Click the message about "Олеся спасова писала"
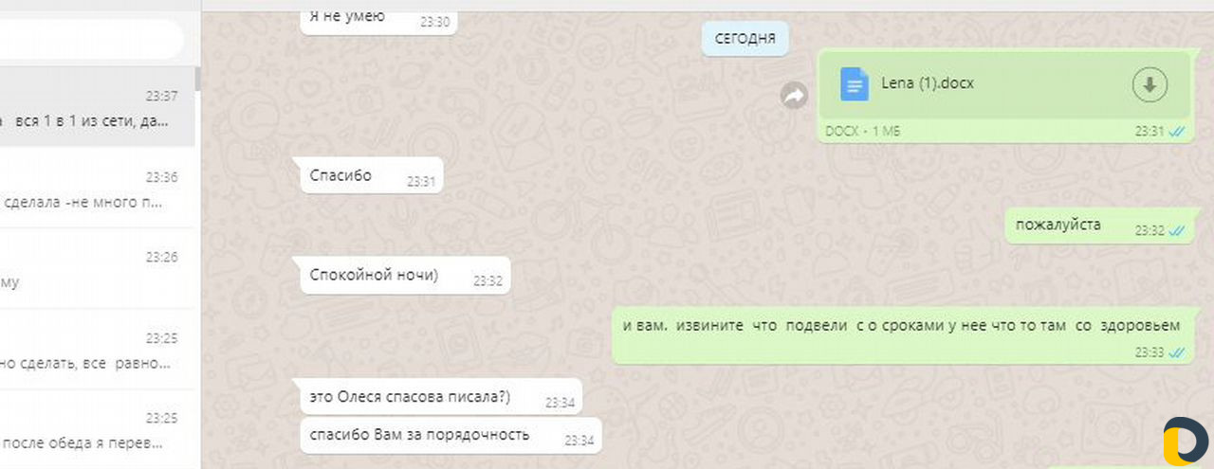Image resolution: width=1214 pixels, height=469 pixels. pos(441,397)
